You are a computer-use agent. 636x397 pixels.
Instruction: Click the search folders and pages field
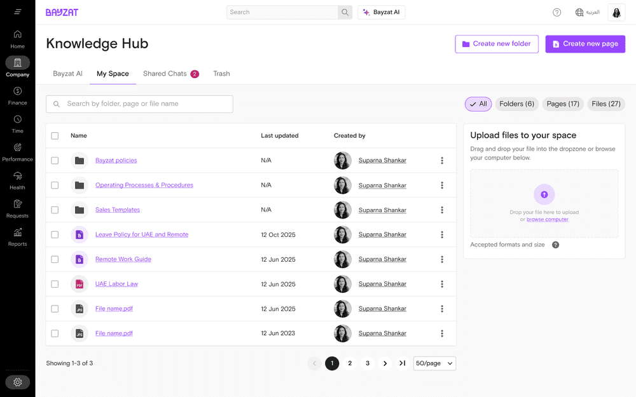click(139, 104)
